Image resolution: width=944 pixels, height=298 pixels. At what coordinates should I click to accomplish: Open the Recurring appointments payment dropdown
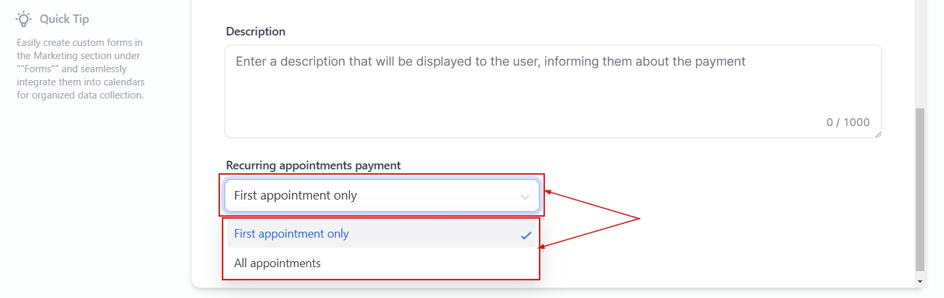pyautogui.click(x=381, y=196)
